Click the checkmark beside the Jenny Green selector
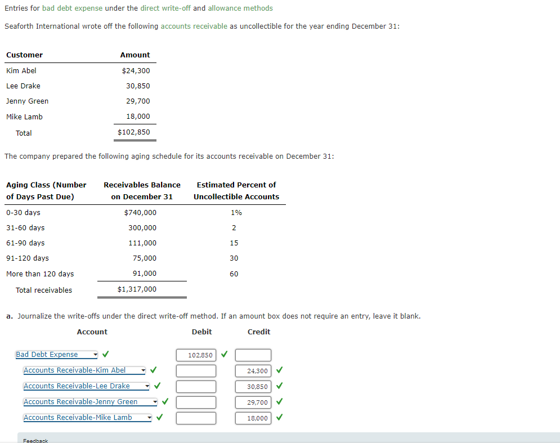 point(165,401)
